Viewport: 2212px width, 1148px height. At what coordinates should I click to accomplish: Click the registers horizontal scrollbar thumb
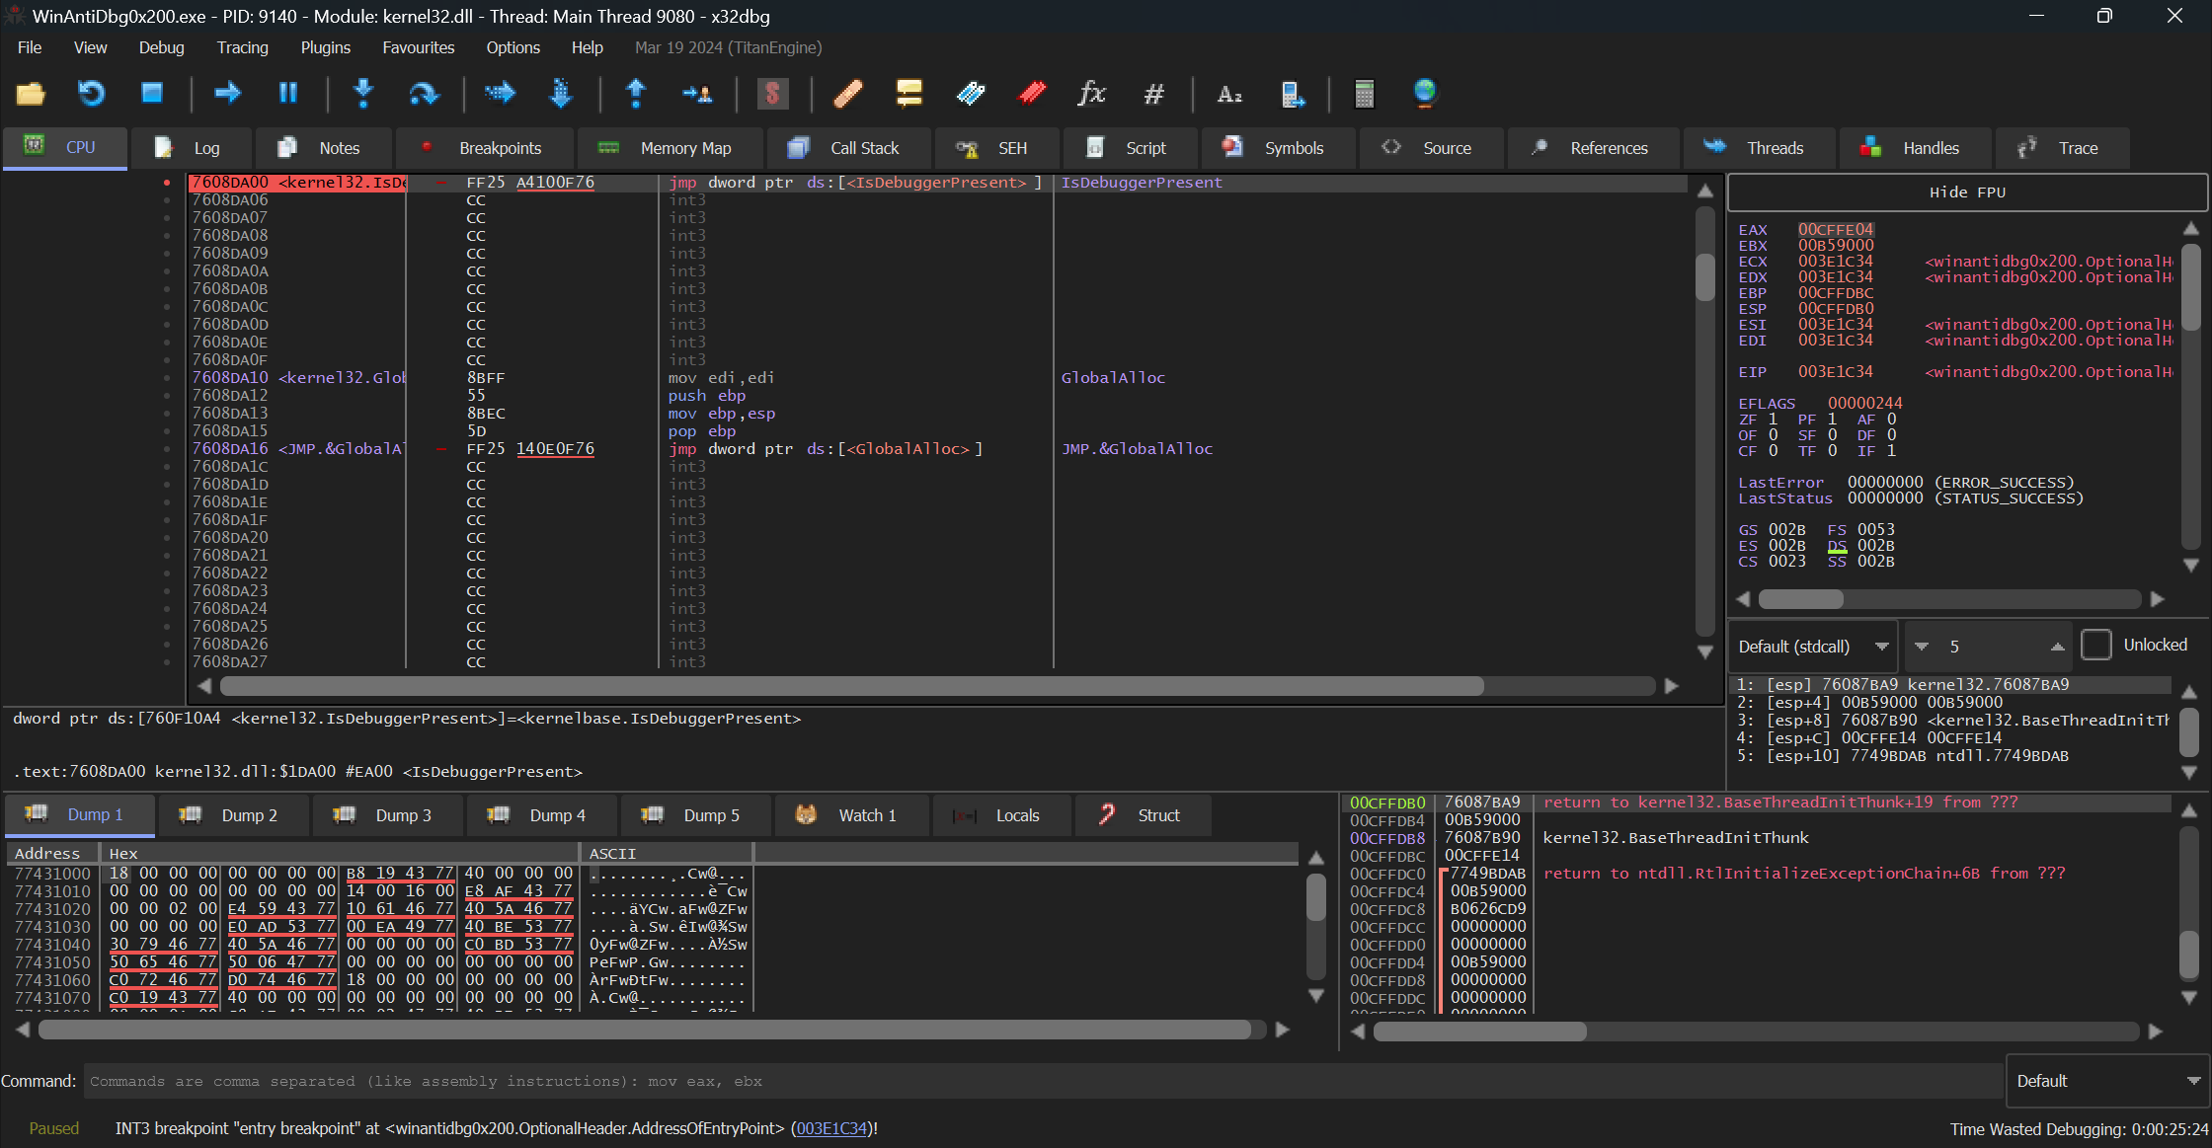click(x=1801, y=599)
